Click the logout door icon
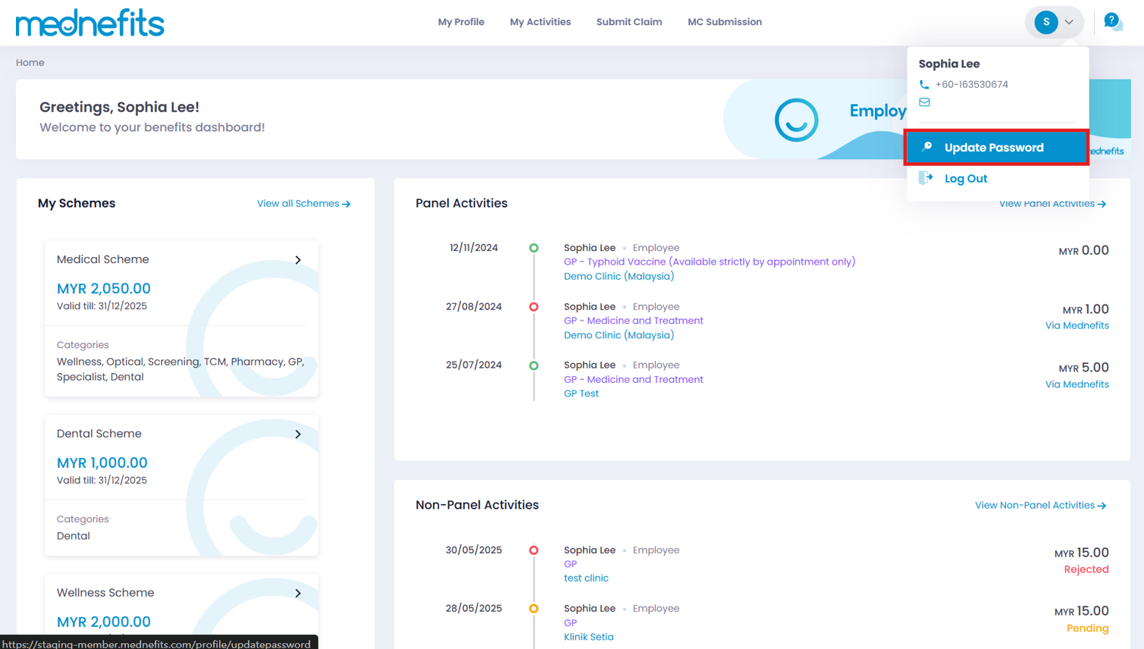 (926, 178)
